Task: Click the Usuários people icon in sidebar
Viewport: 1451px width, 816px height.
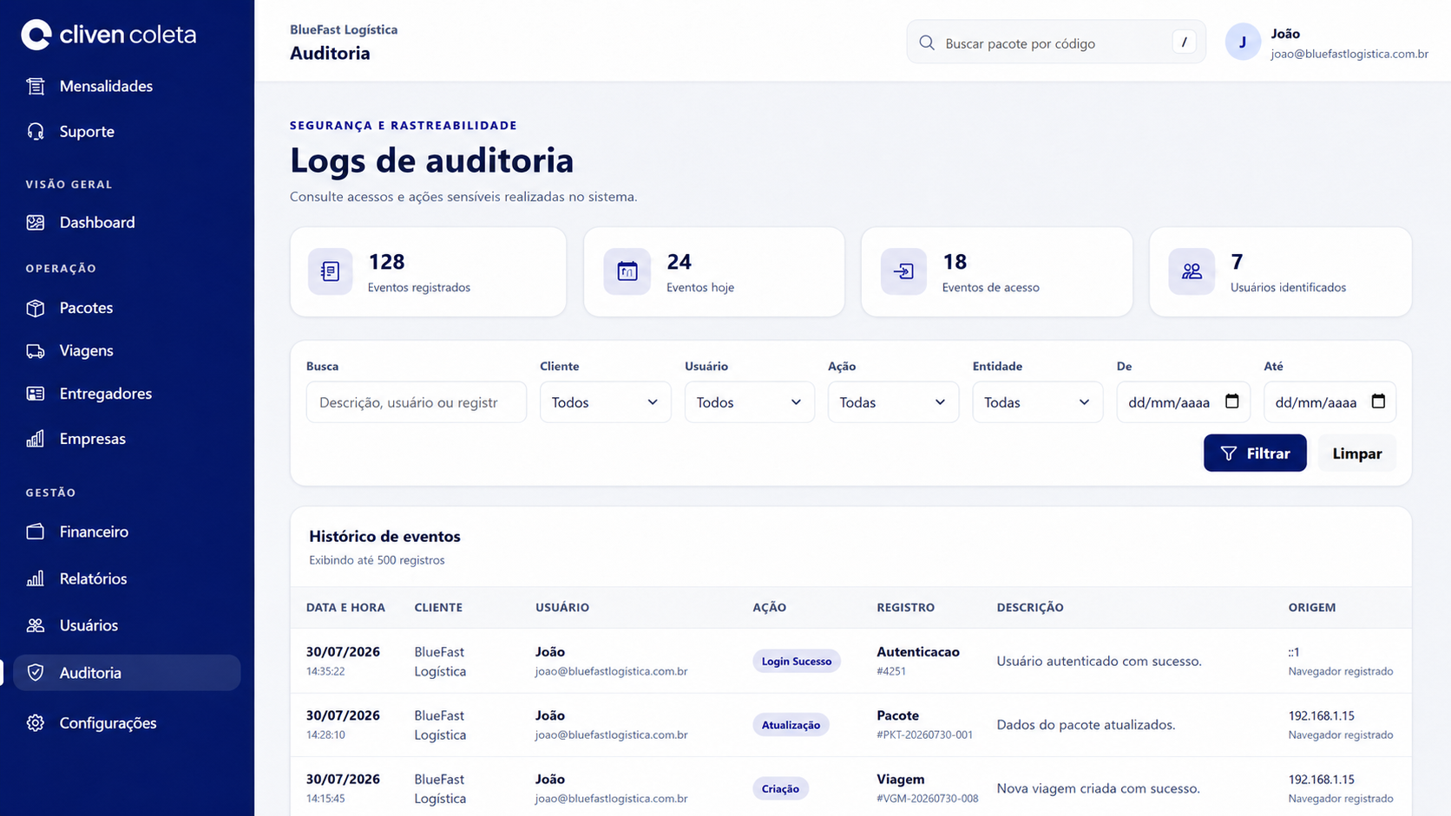Action: point(36,625)
